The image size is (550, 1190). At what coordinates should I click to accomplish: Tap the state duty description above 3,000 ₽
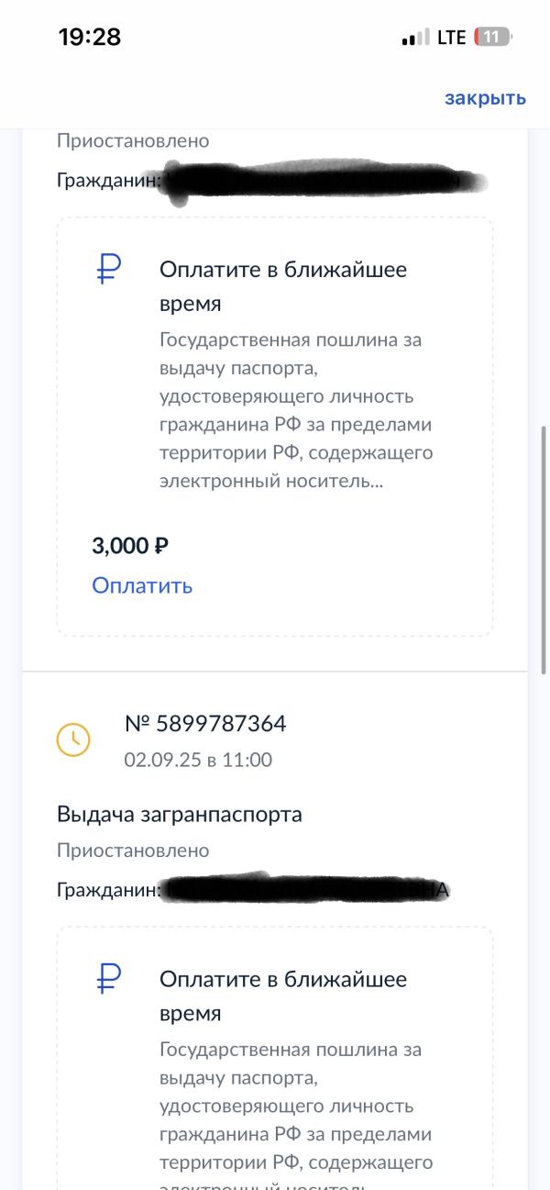point(295,410)
